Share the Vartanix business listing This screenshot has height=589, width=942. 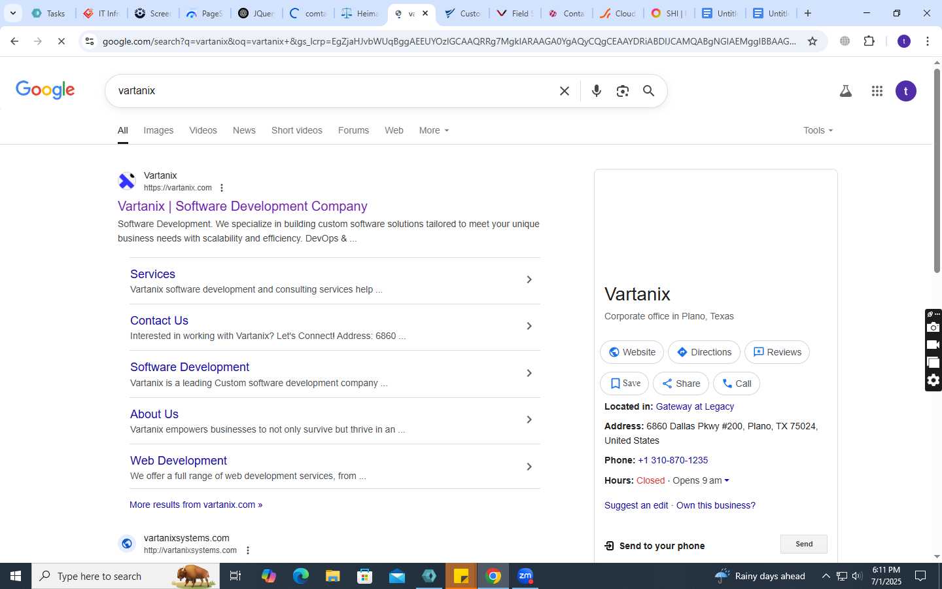[x=681, y=384]
